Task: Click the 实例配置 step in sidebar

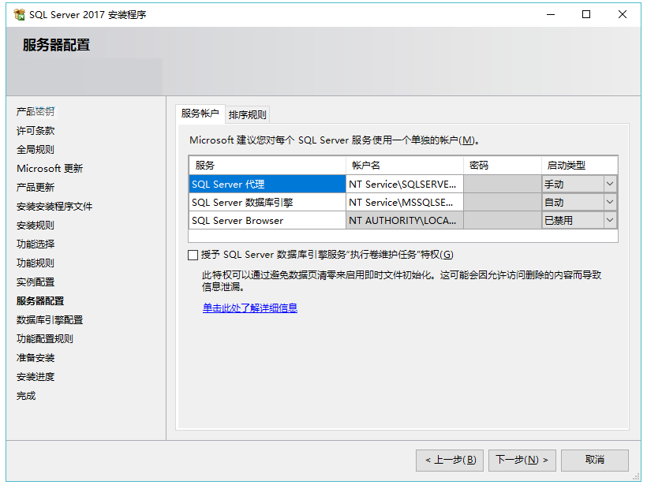Action: [x=36, y=282]
